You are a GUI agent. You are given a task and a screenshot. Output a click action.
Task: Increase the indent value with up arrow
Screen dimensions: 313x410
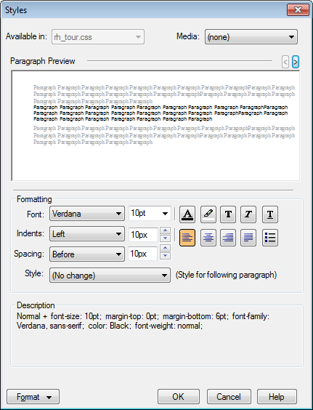(x=165, y=230)
